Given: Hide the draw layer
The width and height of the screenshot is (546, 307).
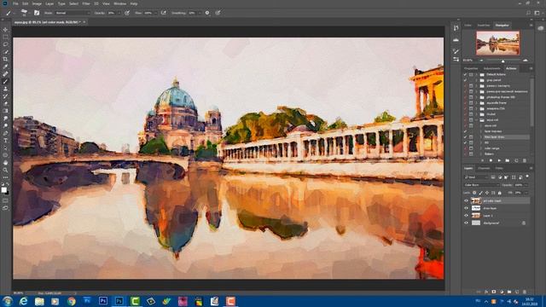Looking at the screenshot, I should tap(467, 208).
